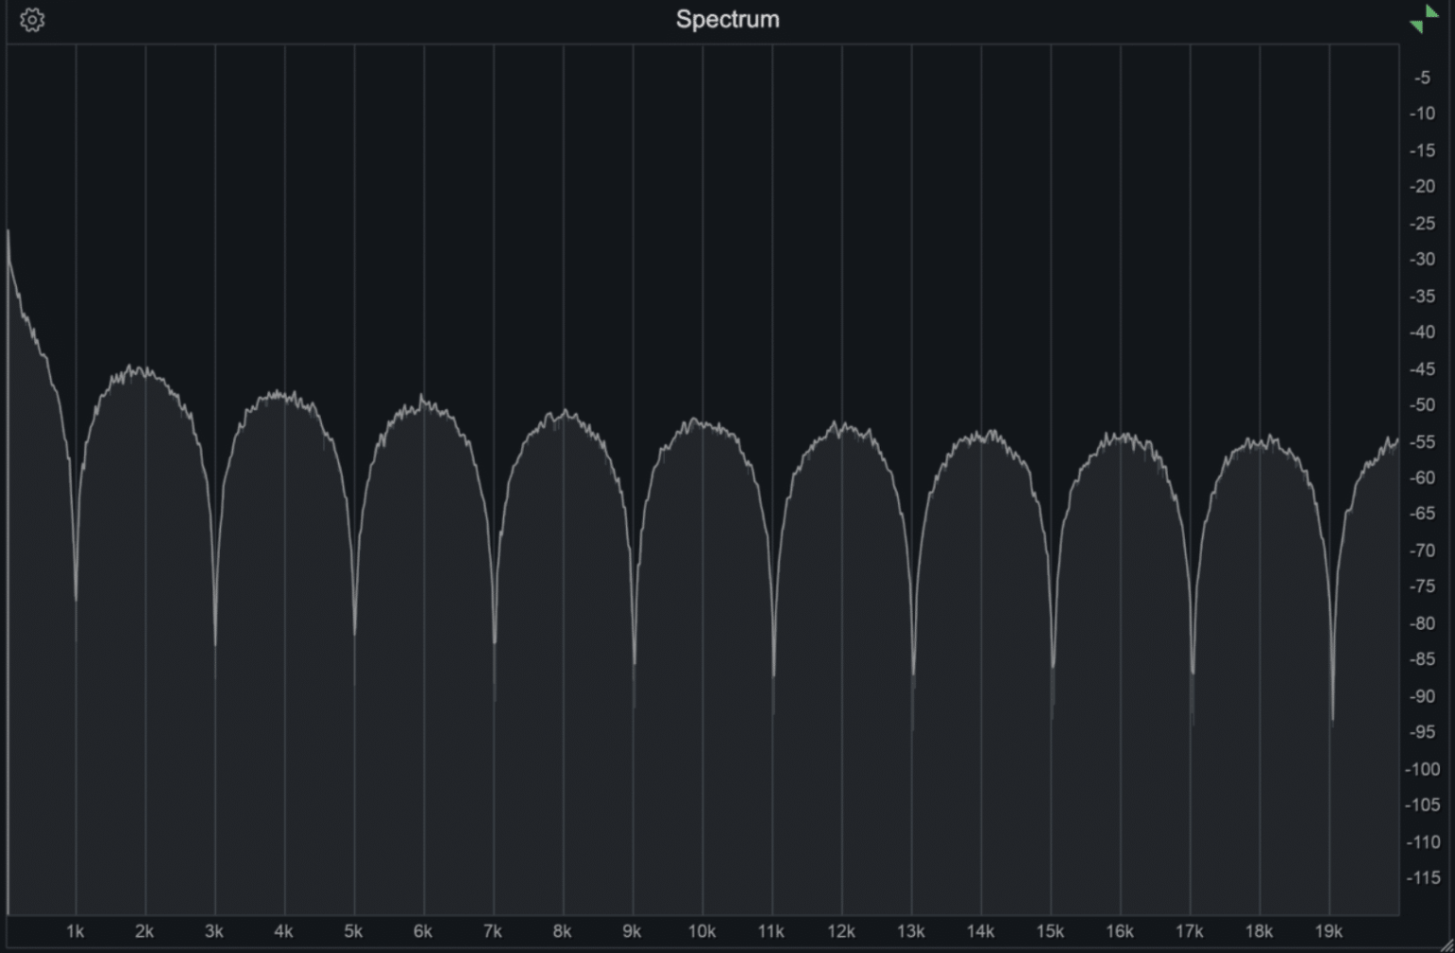The image size is (1455, 953).
Task: Click the 19k frequency axis label
Action: (1330, 931)
